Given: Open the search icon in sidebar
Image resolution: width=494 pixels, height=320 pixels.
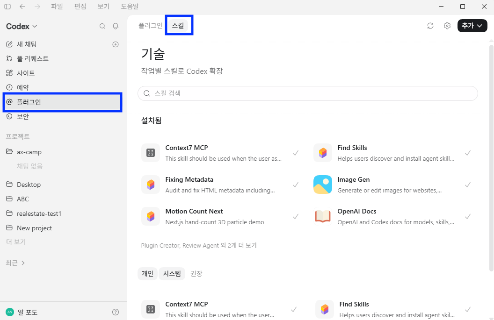Looking at the screenshot, I should coord(102,26).
